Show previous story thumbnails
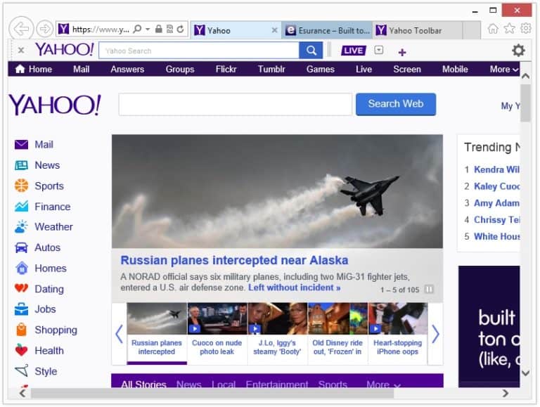 pyautogui.click(x=119, y=334)
